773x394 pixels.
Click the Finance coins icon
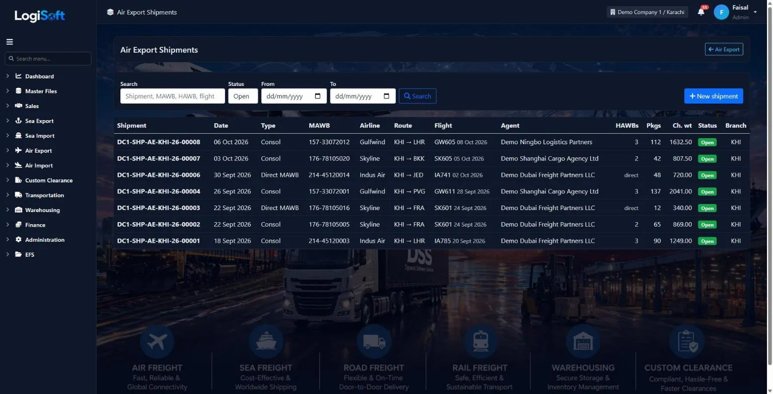coord(19,225)
